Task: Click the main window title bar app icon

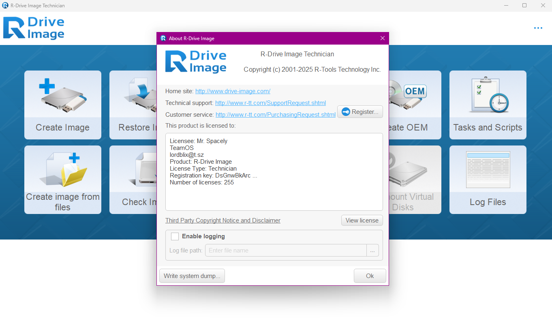Action: coord(5,5)
